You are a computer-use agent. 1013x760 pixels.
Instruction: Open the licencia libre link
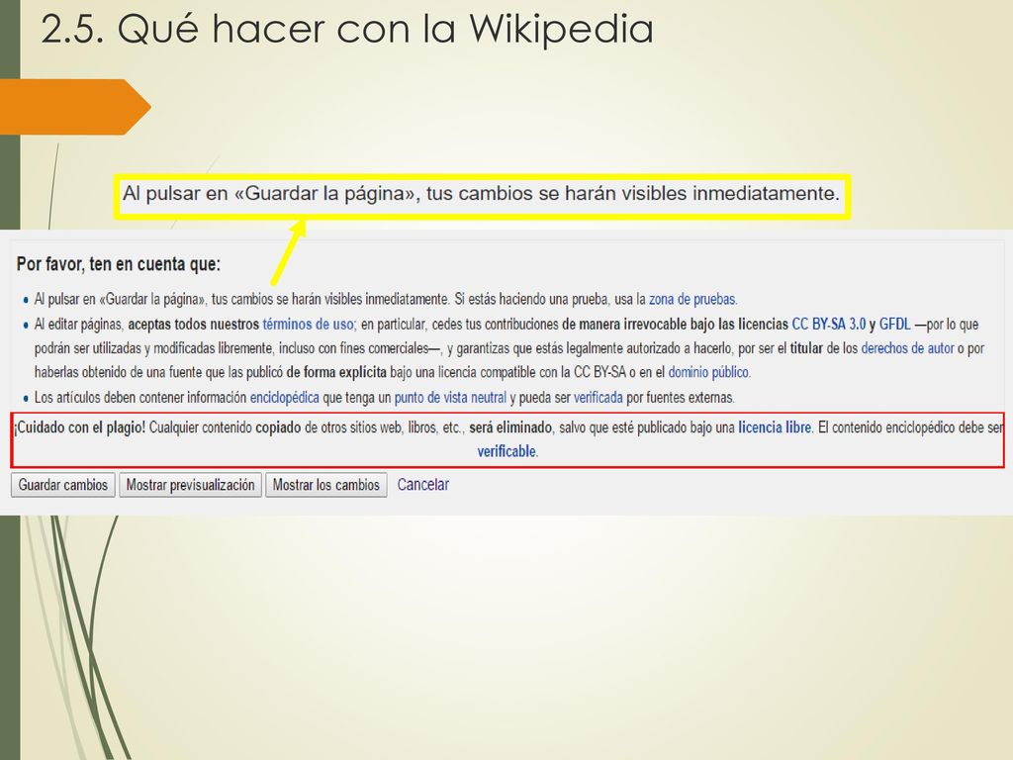(x=775, y=427)
